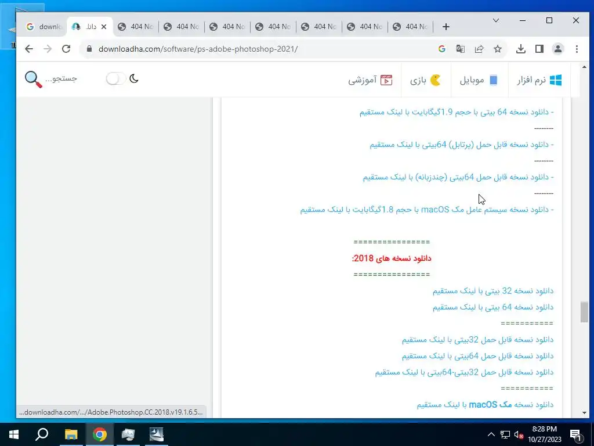This screenshot has width=594, height=446.
Task: Click portable (پرتابل) 64-bit download link
Action: 461,145
